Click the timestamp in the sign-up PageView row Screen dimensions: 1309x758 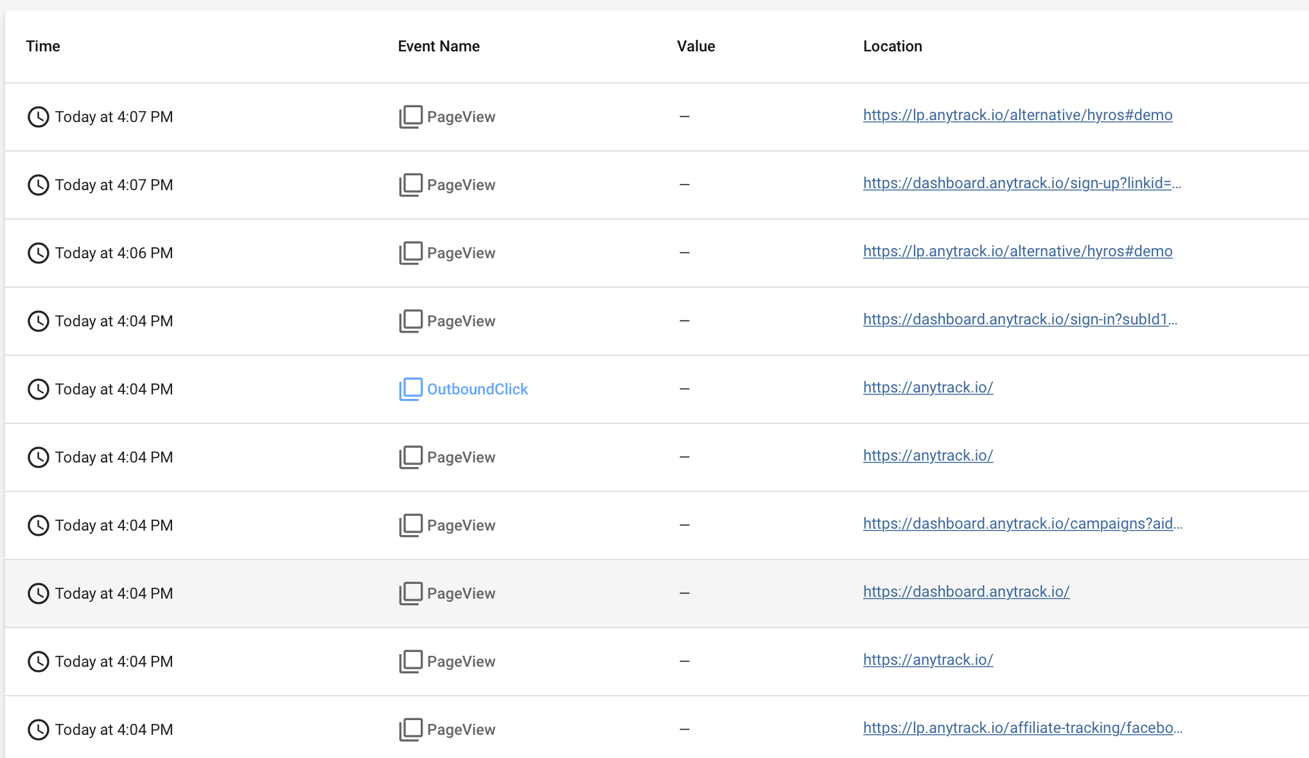click(x=114, y=185)
